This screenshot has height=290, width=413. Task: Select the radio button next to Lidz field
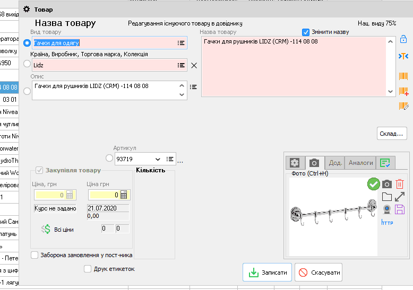click(x=27, y=64)
